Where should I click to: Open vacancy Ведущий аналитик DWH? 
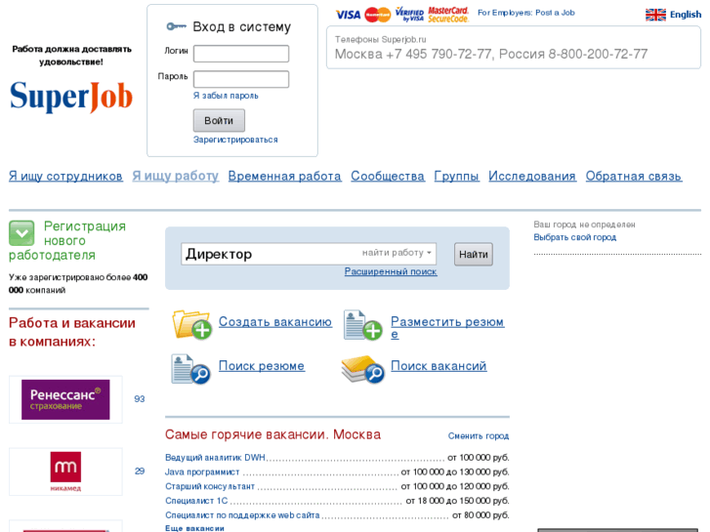tap(215, 457)
